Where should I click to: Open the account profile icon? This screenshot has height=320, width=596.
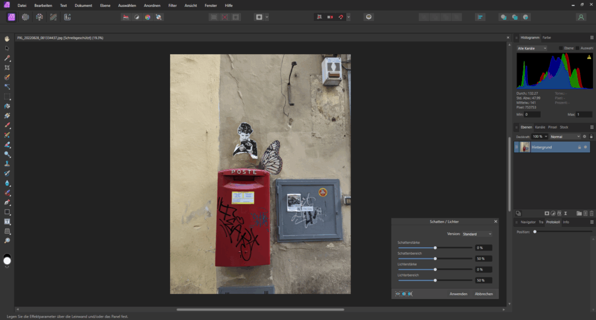[580, 17]
